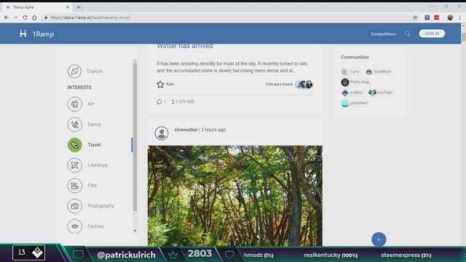
Task: Click the sidebar scroll up arrow
Action: click(135, 61)
